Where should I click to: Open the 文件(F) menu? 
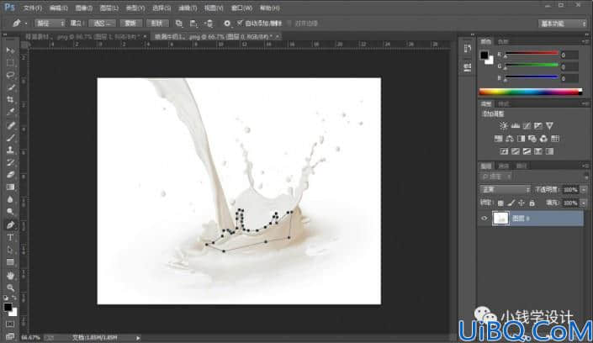click(33, 8)
